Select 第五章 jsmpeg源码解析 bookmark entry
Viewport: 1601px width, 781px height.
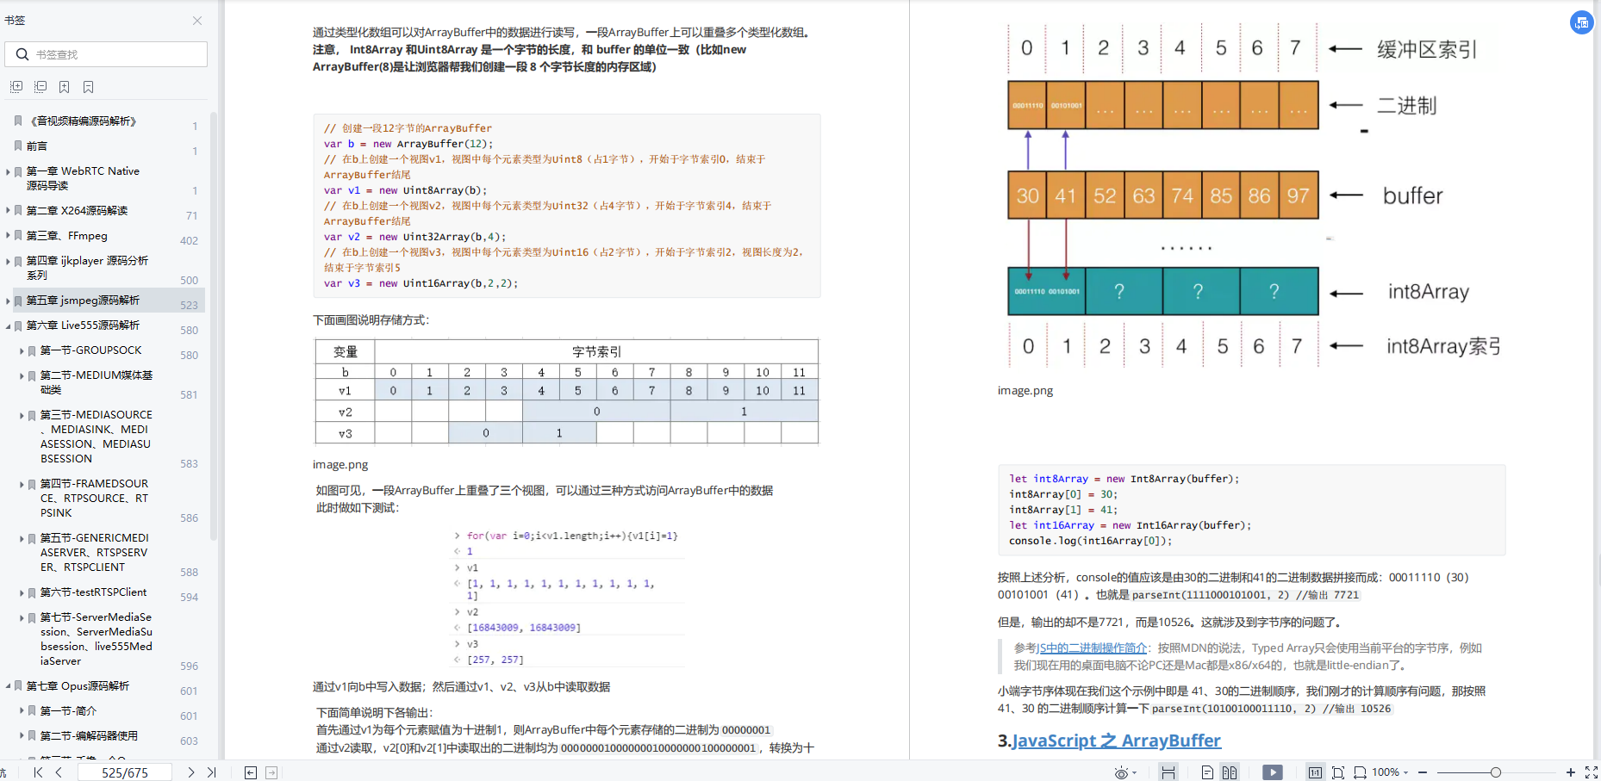[x=83, y=301]
